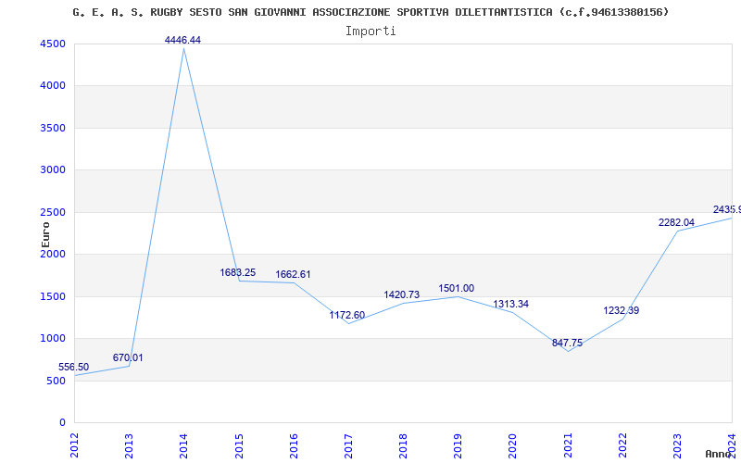Select the 1420.73 data label

click(x=402, y=294)
